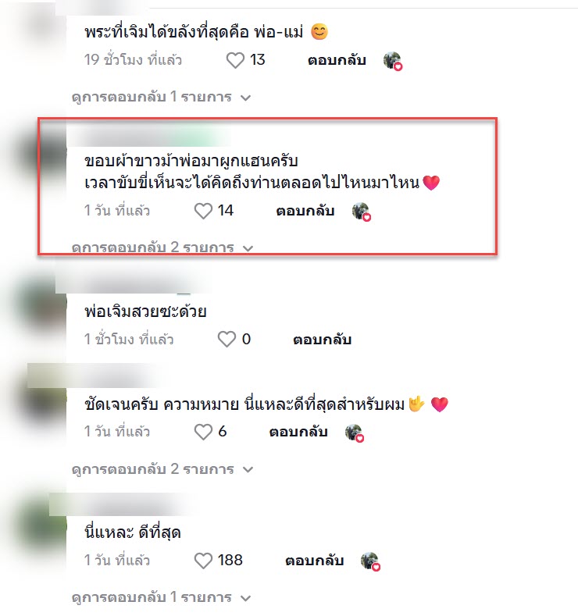Expand 1 reply under พ่อ-แม่ comment
The width and height of the screenshot is (578, 616).
(161, 97)
